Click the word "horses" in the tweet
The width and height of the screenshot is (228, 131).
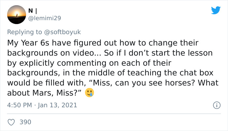pyautogui.click(x=158, y=83)
